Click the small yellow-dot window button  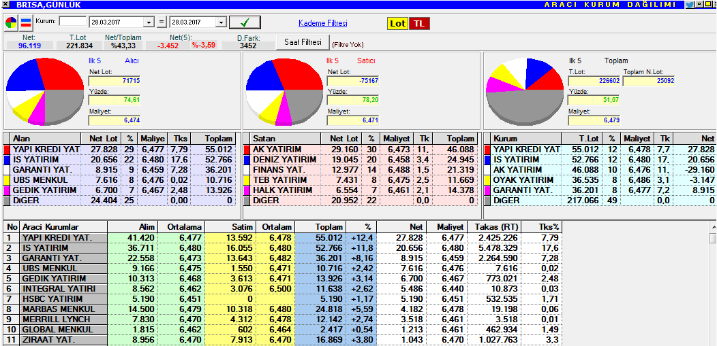tap(699, 5)
